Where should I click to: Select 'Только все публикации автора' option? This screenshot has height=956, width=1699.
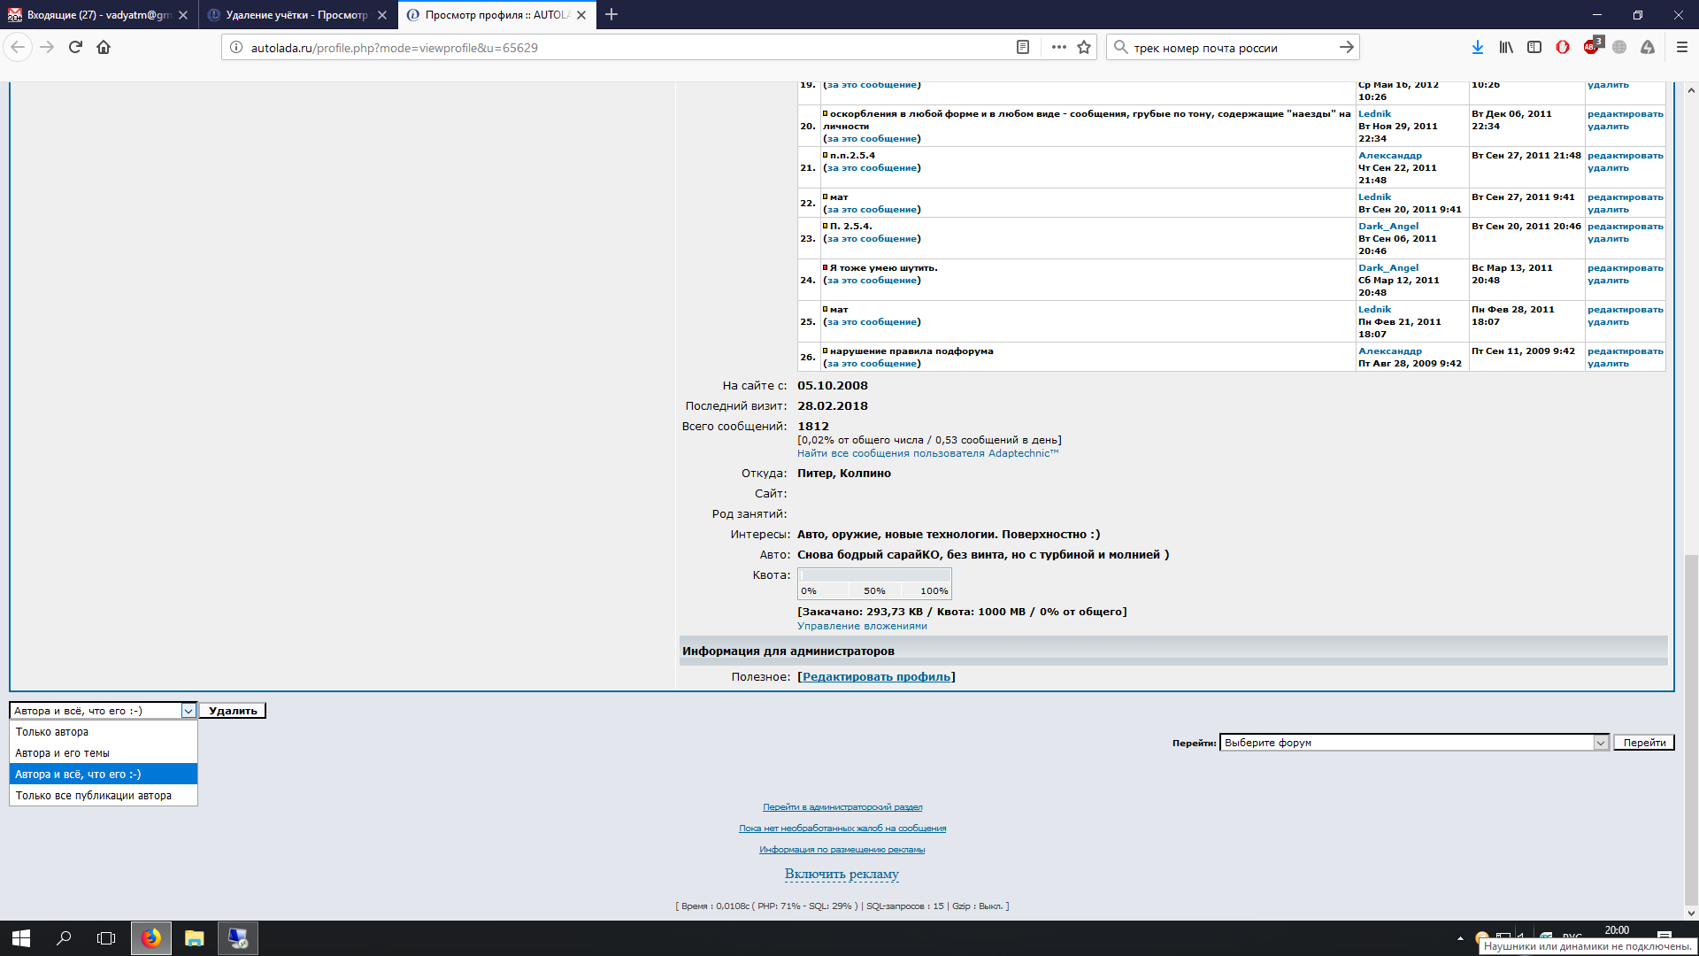tap(93, 796)
